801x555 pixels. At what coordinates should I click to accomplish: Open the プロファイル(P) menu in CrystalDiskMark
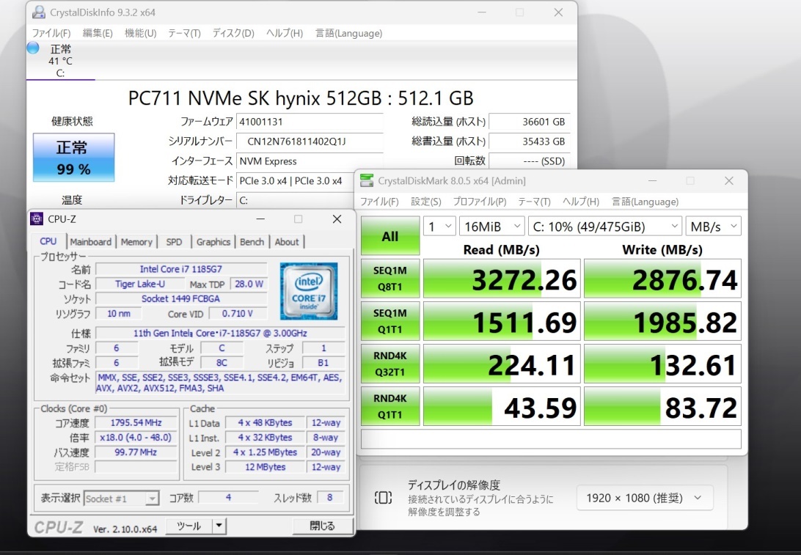coord(480,202)
